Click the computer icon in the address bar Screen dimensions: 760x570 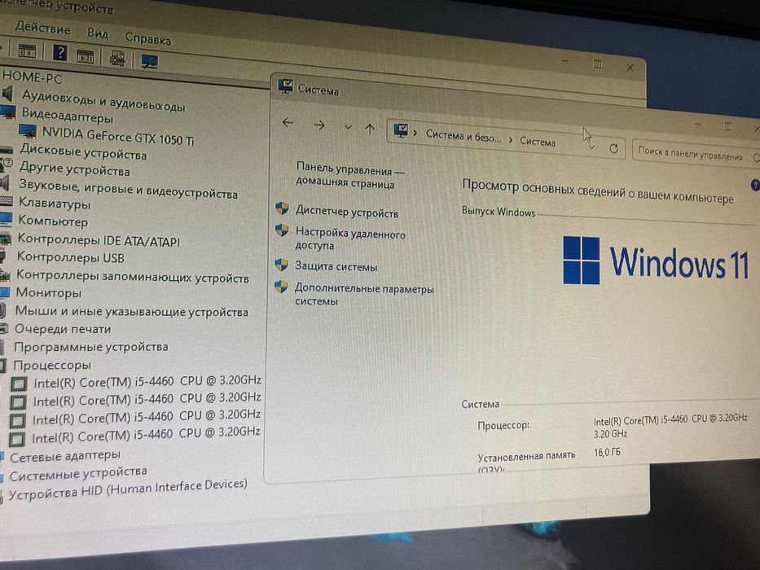pyautogui.click(x=400, y=130)
